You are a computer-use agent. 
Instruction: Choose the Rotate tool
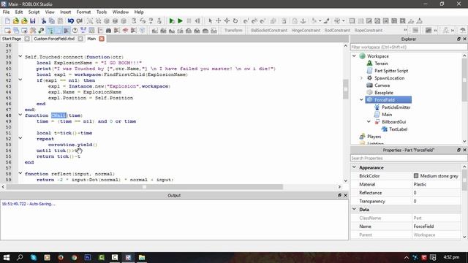[x=235, y=21]
